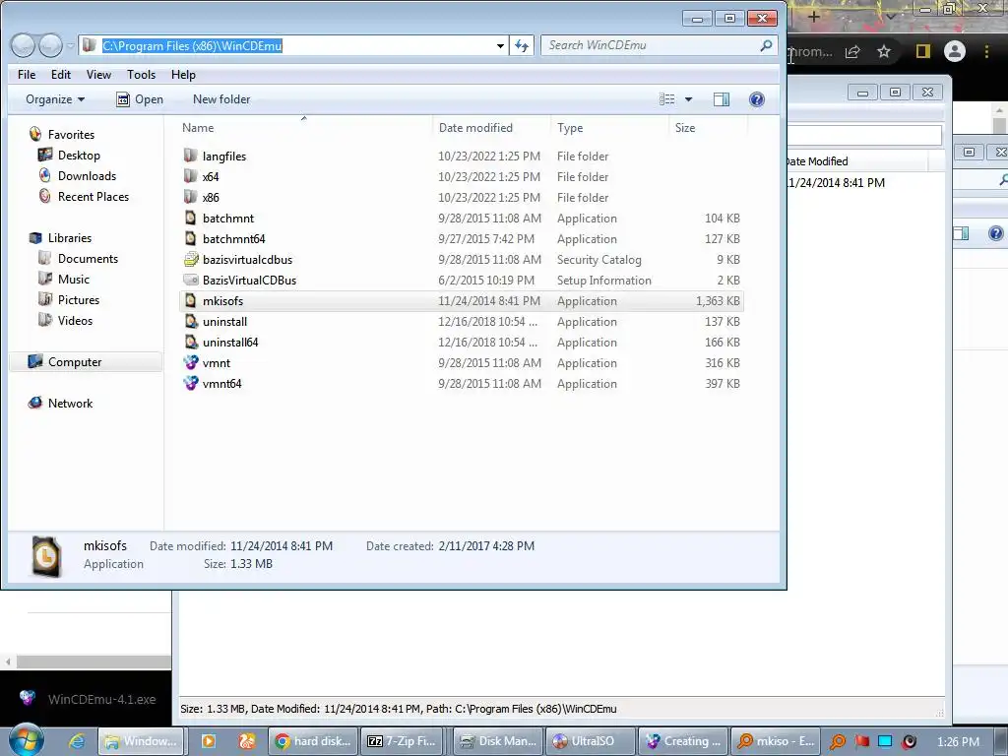This screenshot has height=756, width=1008.
Task: Select Recent Places in the navigation pane
Action: pyautogui.click(x=94, y=197)
